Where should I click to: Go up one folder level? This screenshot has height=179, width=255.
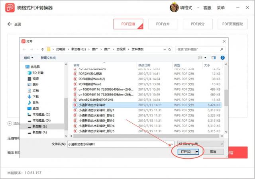43,49
